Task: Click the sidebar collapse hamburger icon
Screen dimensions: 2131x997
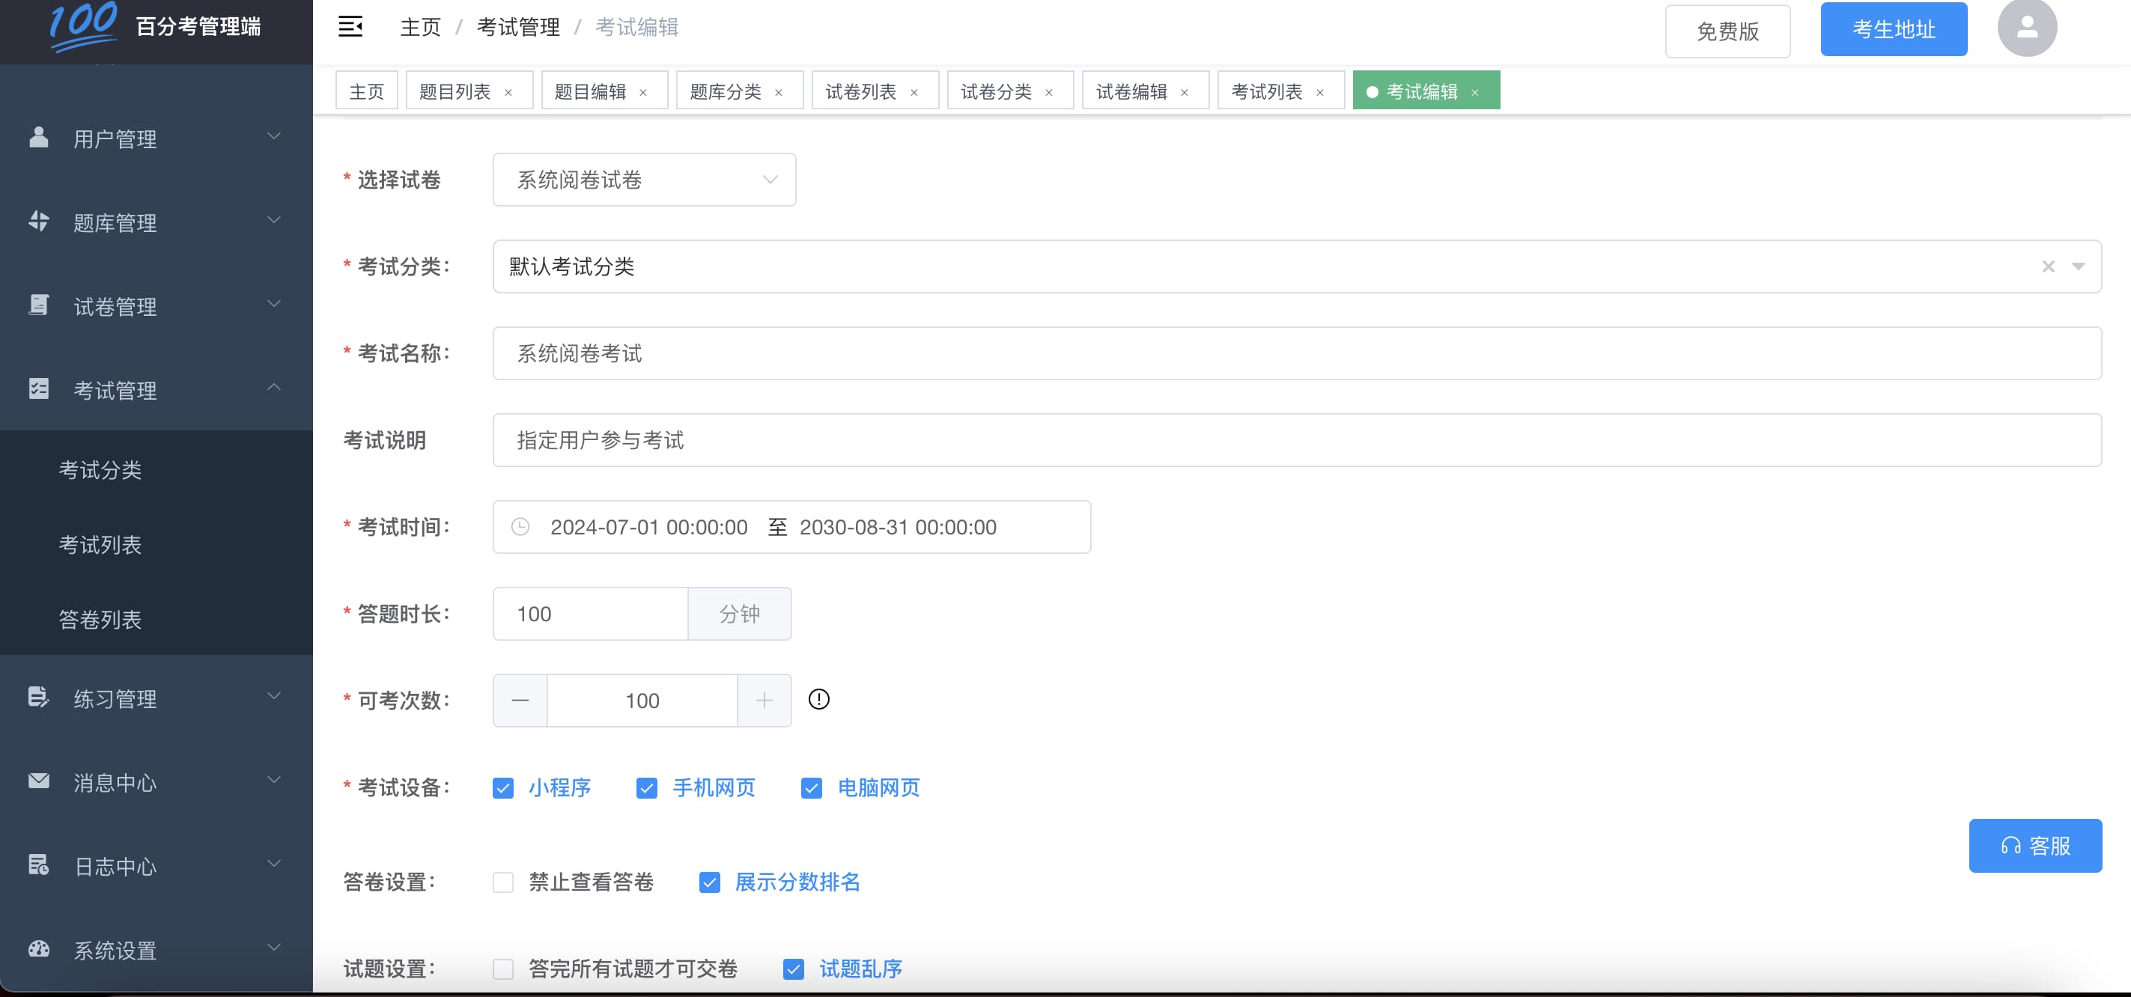Action: 350,26
